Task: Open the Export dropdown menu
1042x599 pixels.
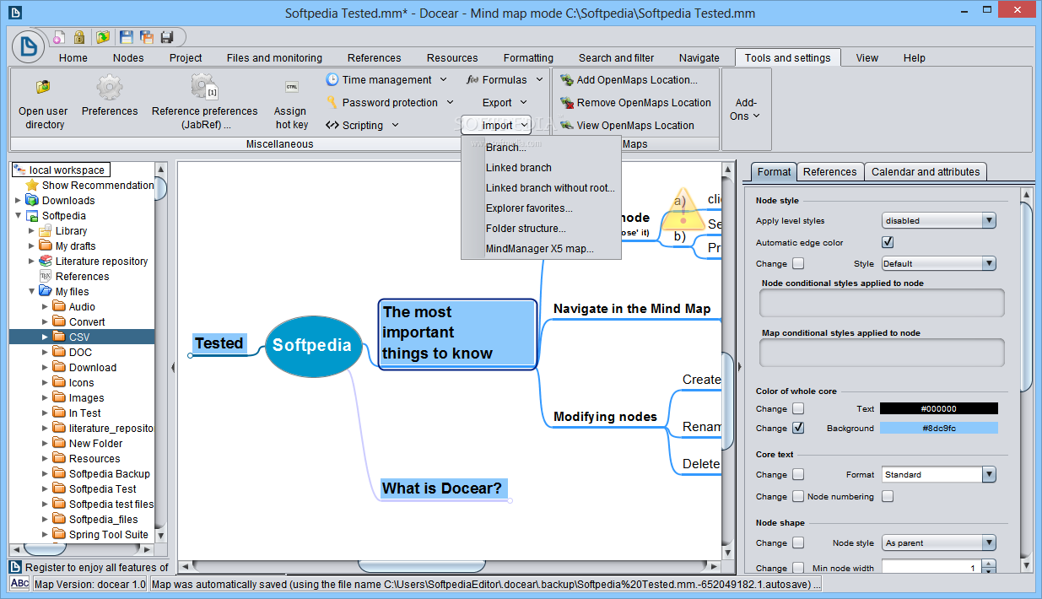Action: pos(505,102)
